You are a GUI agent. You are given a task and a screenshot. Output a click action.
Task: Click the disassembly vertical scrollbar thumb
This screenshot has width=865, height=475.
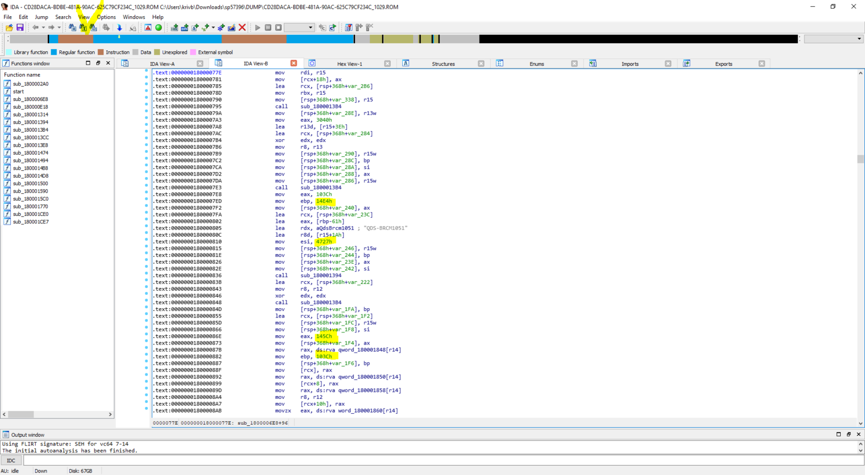[860, 159]
